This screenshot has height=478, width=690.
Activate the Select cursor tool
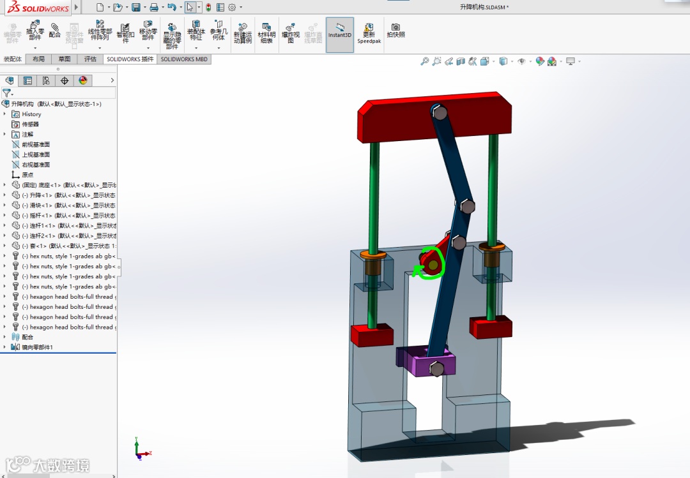pyautogui.click(x=190, y=7)
